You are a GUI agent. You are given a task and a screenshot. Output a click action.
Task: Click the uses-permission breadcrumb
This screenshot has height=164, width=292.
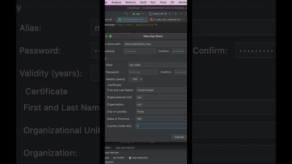[x=125, y=148]
